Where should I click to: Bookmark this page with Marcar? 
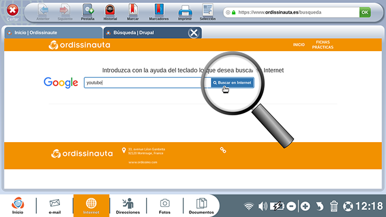coord(132,12)
